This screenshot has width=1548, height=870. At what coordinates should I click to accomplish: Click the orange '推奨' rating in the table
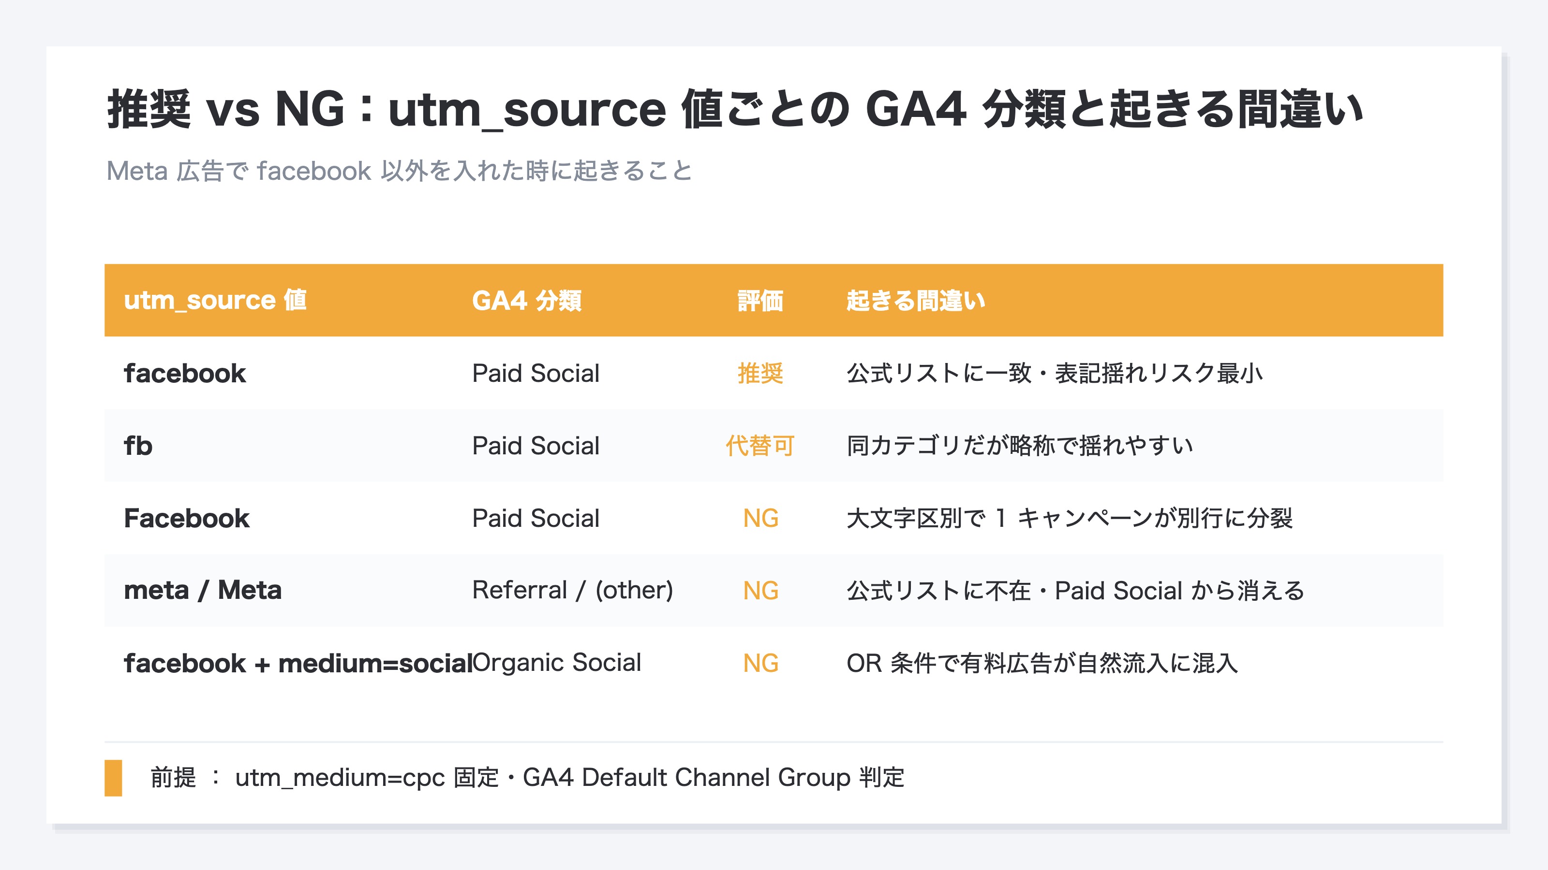tap(760, 373)
